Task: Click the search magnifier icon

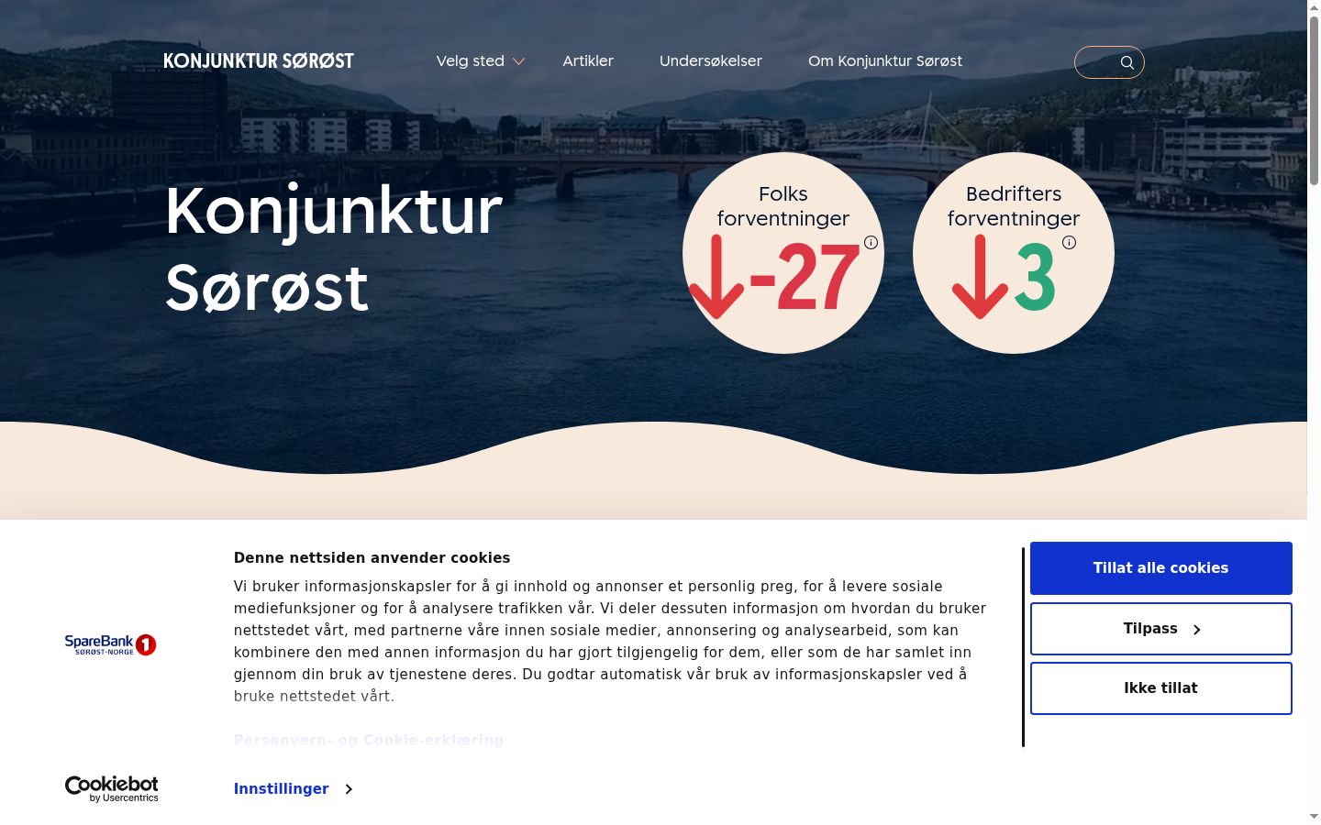Action: 1127,62
